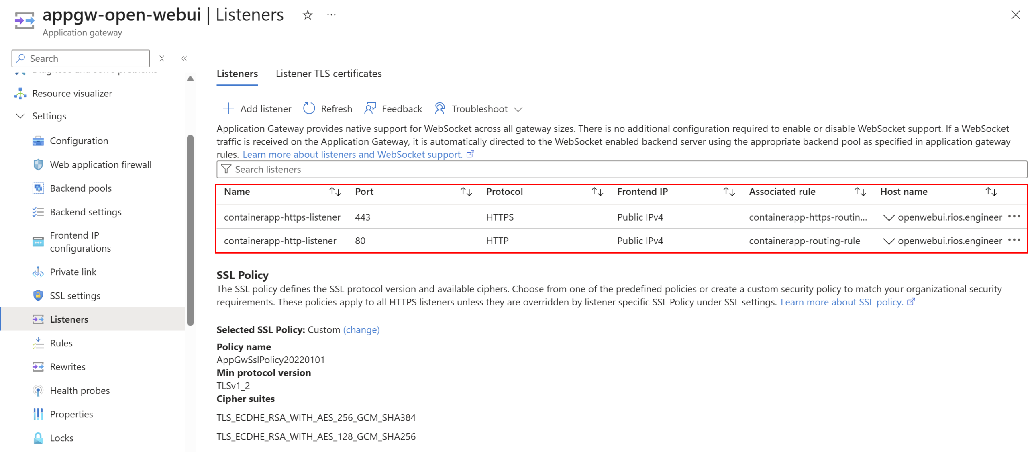Open the Health probes page
This screenshot has width=1028, height=452.
(x=80, y=390)
